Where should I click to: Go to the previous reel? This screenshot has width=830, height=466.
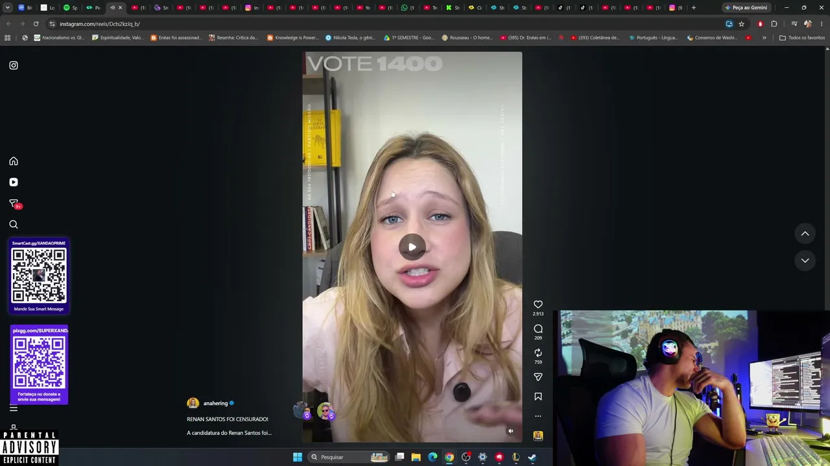click(805, 234)
